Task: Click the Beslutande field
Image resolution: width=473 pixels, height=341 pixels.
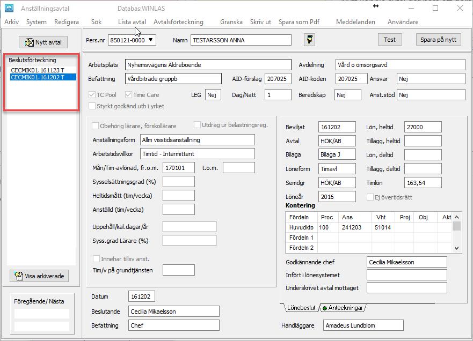Action: tap(174, 312)
